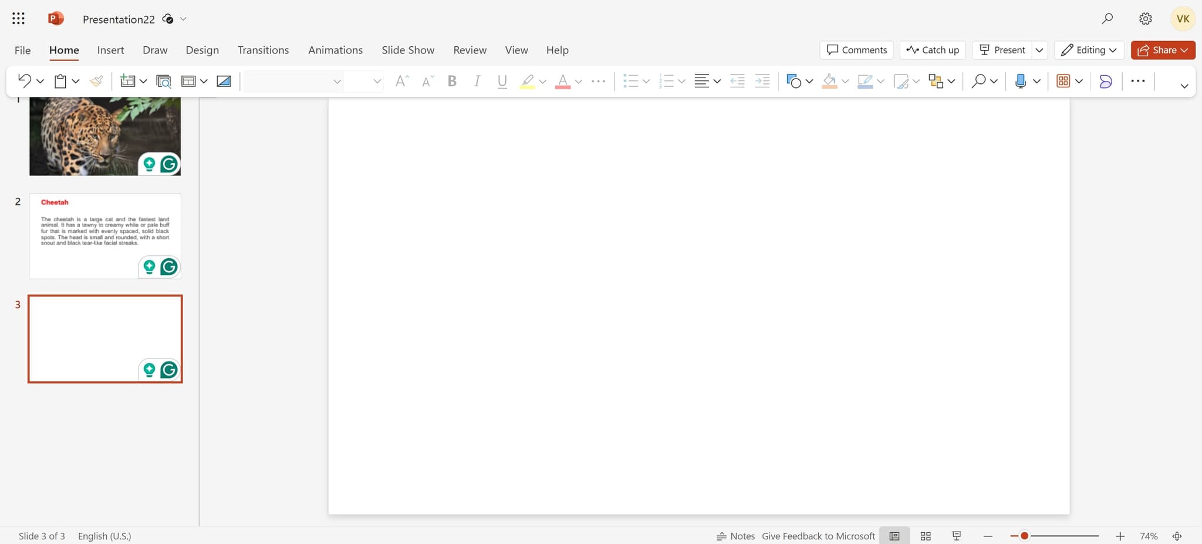Click the Format Painter icon

click(96, 81)
